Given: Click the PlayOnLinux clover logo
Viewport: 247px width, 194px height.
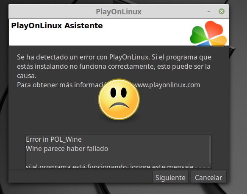Looking at the screenshot, I should [208, 33].
